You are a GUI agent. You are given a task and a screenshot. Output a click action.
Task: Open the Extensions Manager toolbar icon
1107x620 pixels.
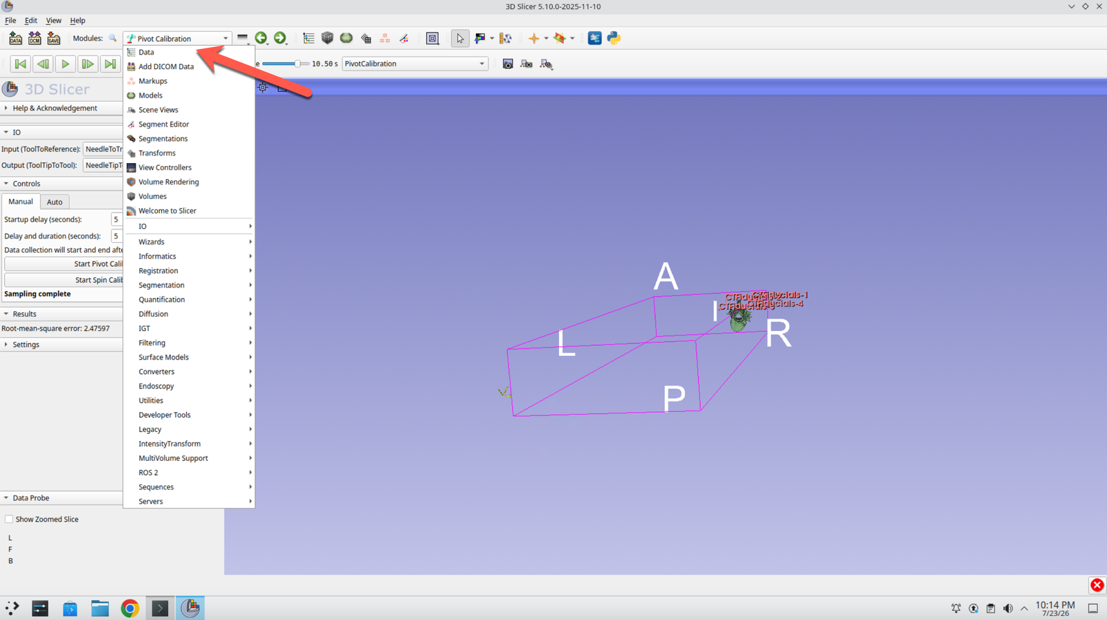pos(594,38)
